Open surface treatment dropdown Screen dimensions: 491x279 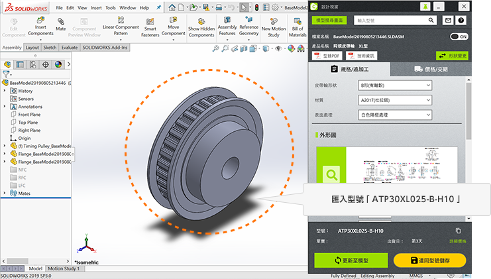pyautogui.click(x=395, y=115)
